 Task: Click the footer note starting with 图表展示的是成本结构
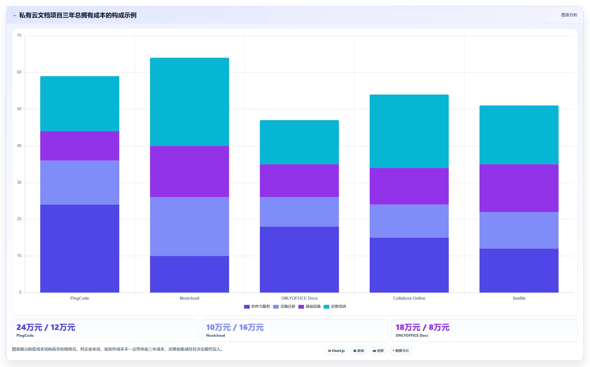point(118,349)
